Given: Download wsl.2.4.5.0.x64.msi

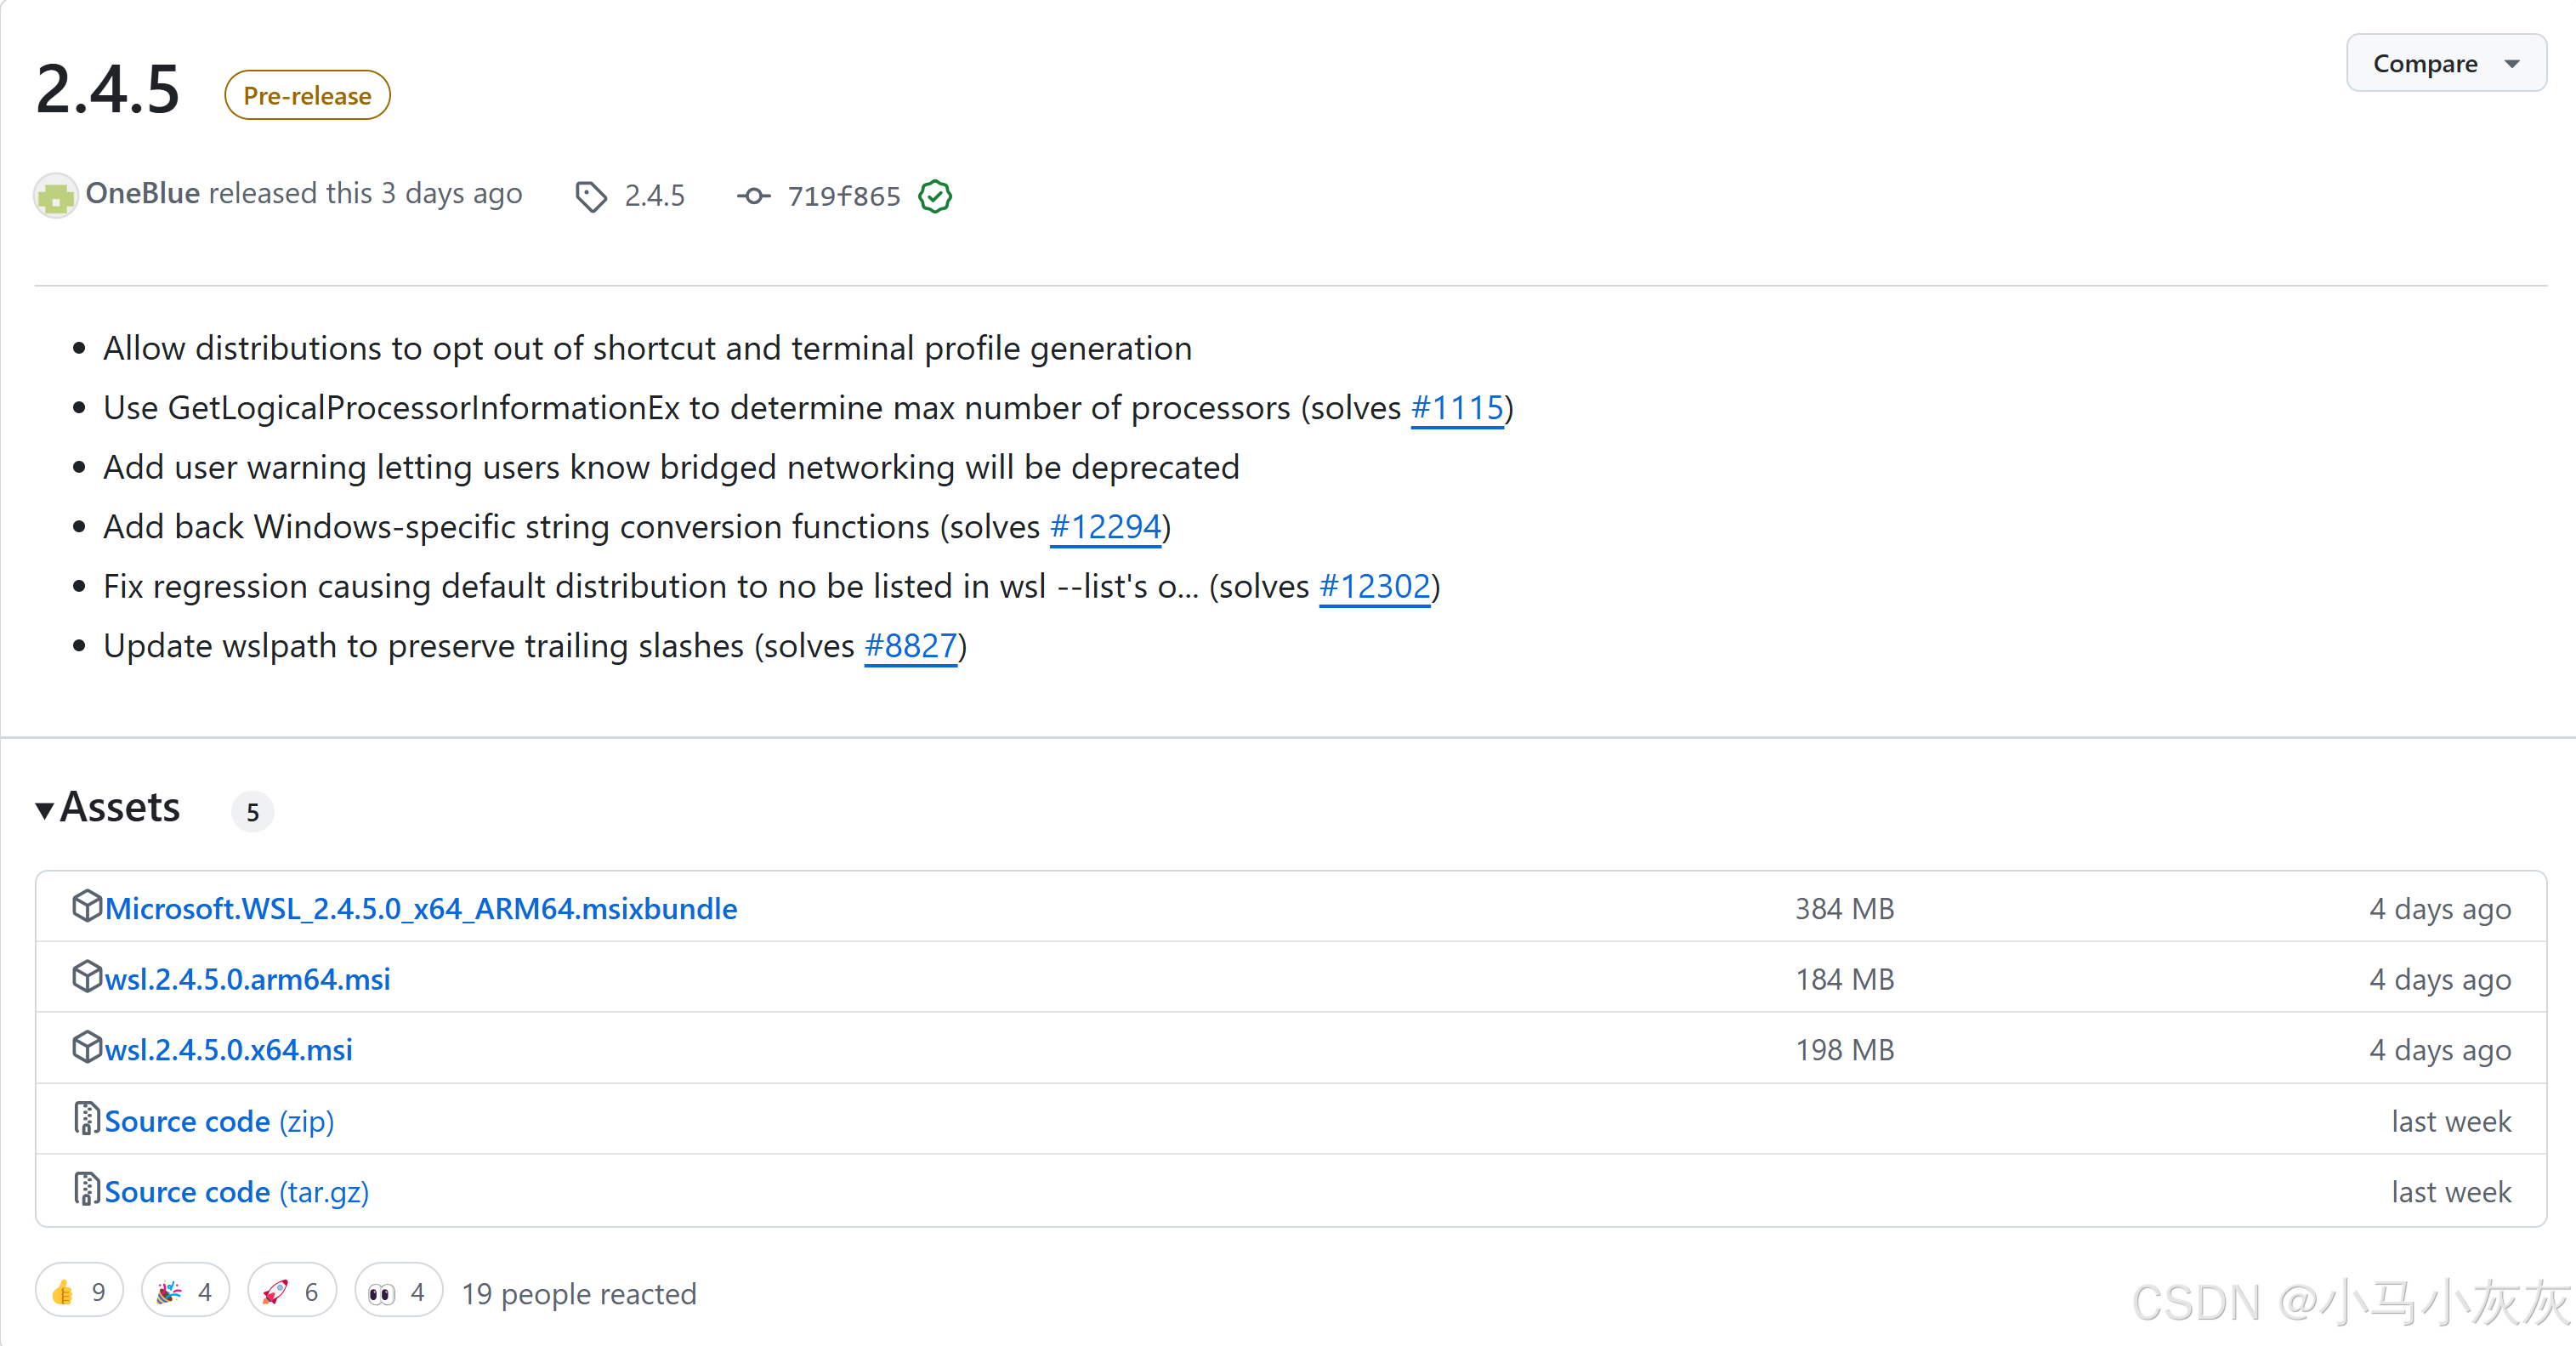Looking at the screenshot, I should pyautogui.click(x=229, y=1050).
